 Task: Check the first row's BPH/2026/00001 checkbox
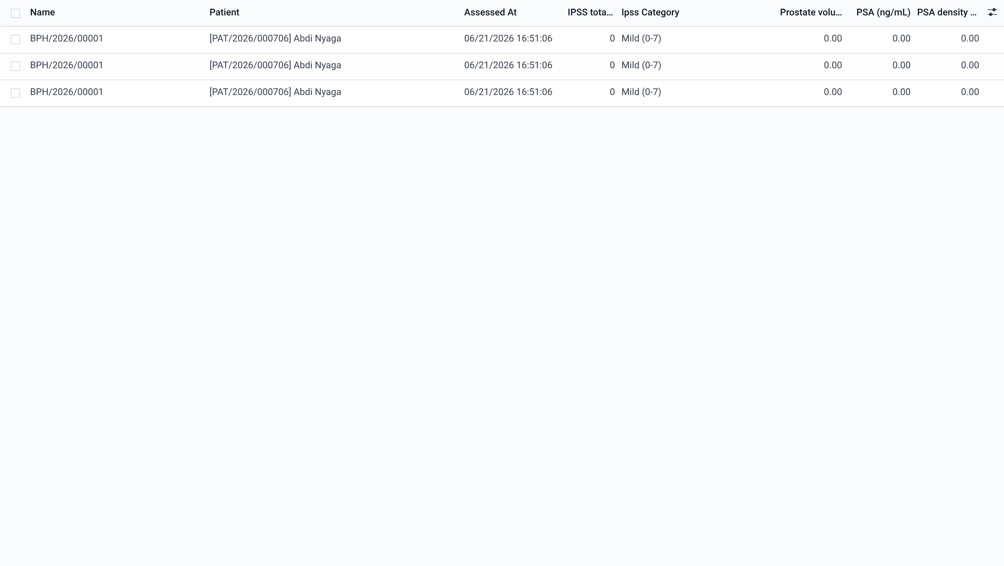(15, 39)
